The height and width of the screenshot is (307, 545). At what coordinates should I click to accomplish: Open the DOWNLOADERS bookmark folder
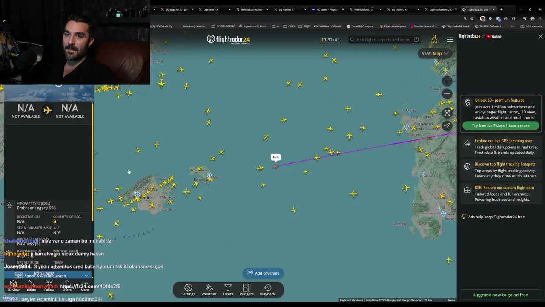click(224, 26)
